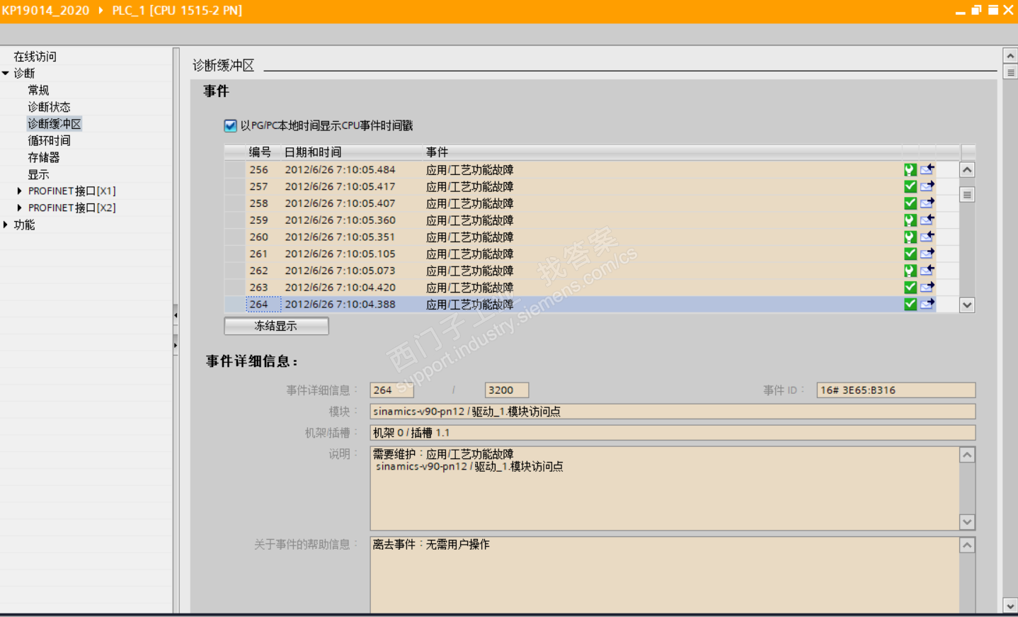Expand the PROFINET接口[X1] node arrow
1018x617 pixels.
[x=19, y=191]
